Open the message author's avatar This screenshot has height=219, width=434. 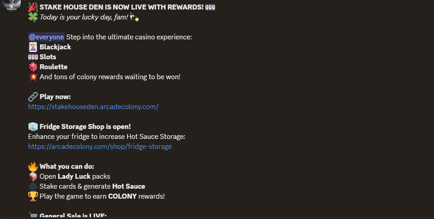coord(12,3)
